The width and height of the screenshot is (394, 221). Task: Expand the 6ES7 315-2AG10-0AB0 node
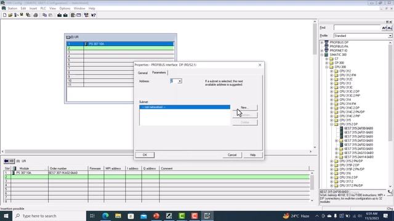pyautogui.click(x=337, y=153)
